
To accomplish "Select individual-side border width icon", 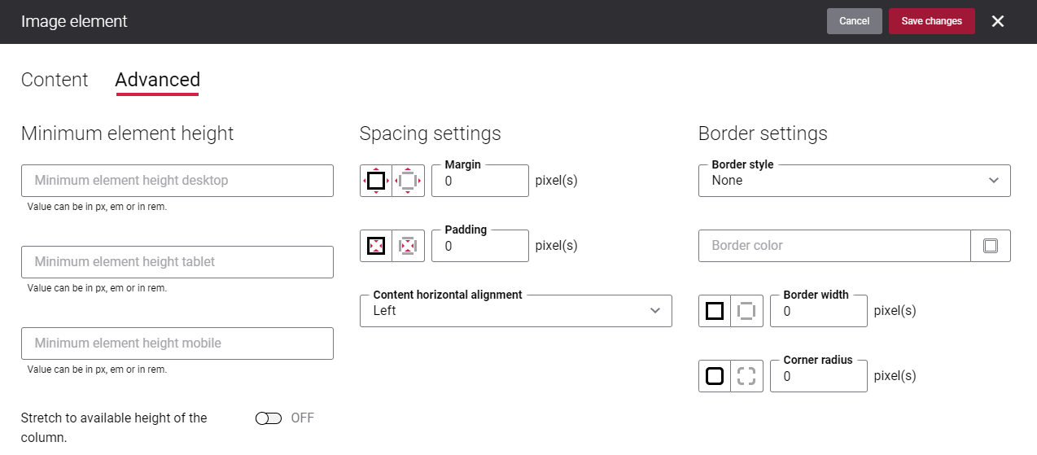I will 747,311.
